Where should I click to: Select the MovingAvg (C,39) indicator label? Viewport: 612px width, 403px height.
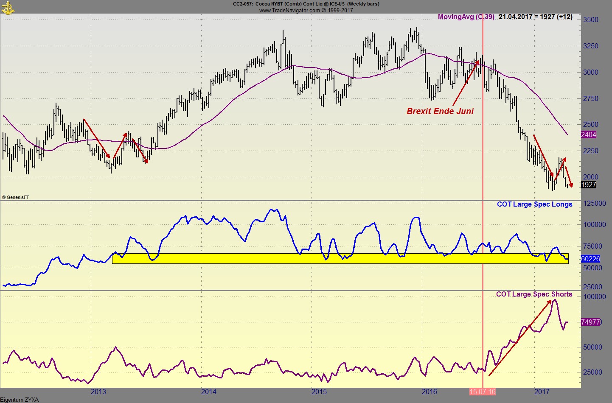pos(466,17)
